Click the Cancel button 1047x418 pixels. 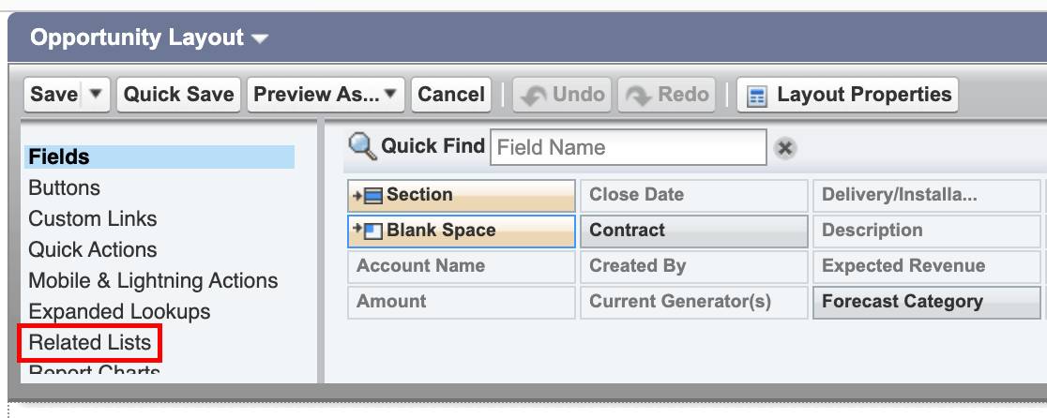pyautogui.click(x=451, y=94)
